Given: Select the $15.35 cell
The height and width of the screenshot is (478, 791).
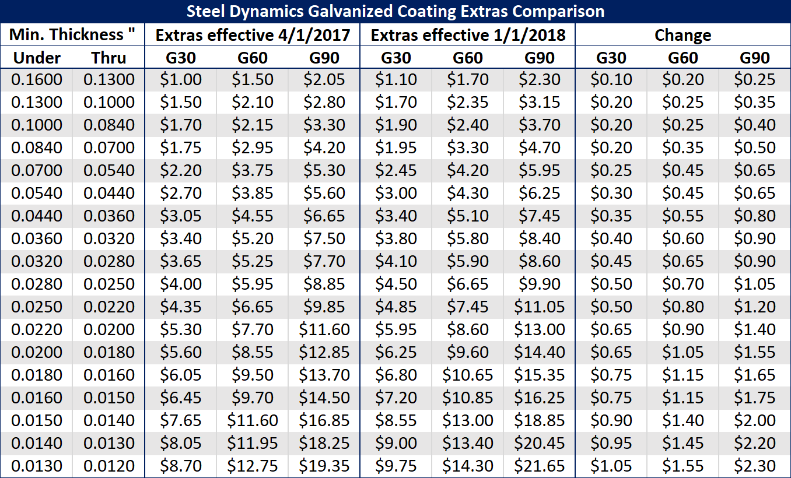Looking at the screenshot, I should (540, 375).
